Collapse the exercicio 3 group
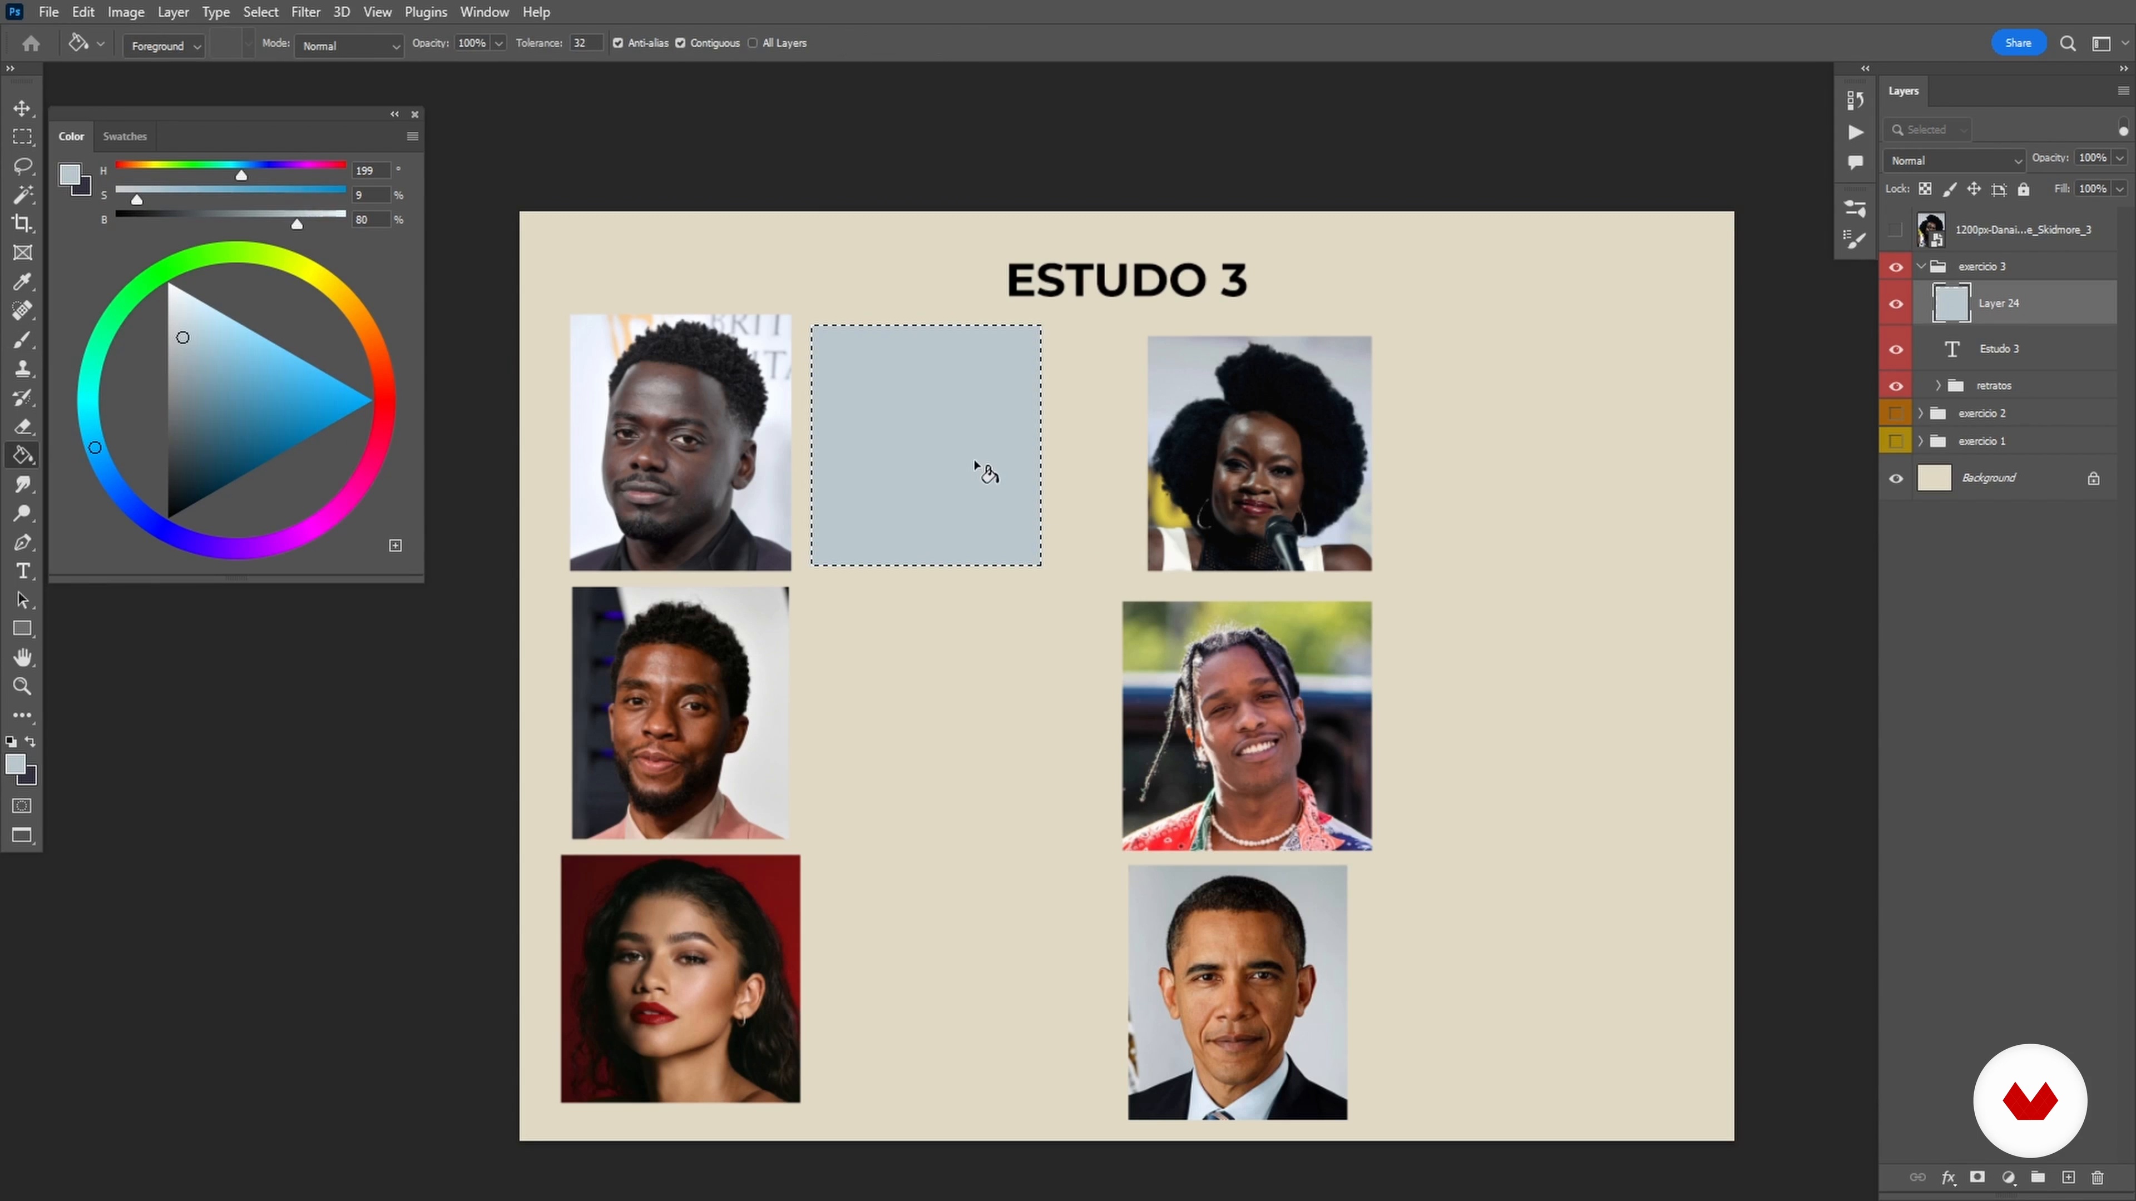 1921,266
